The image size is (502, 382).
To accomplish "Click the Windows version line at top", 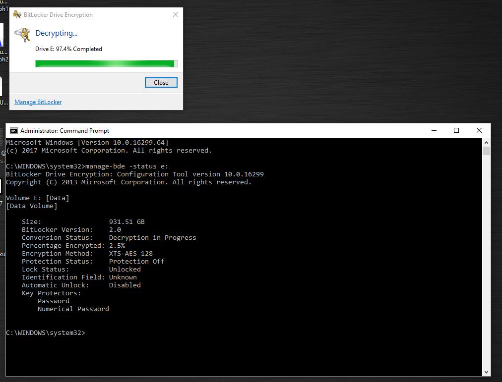I will [x=87, y=143].
